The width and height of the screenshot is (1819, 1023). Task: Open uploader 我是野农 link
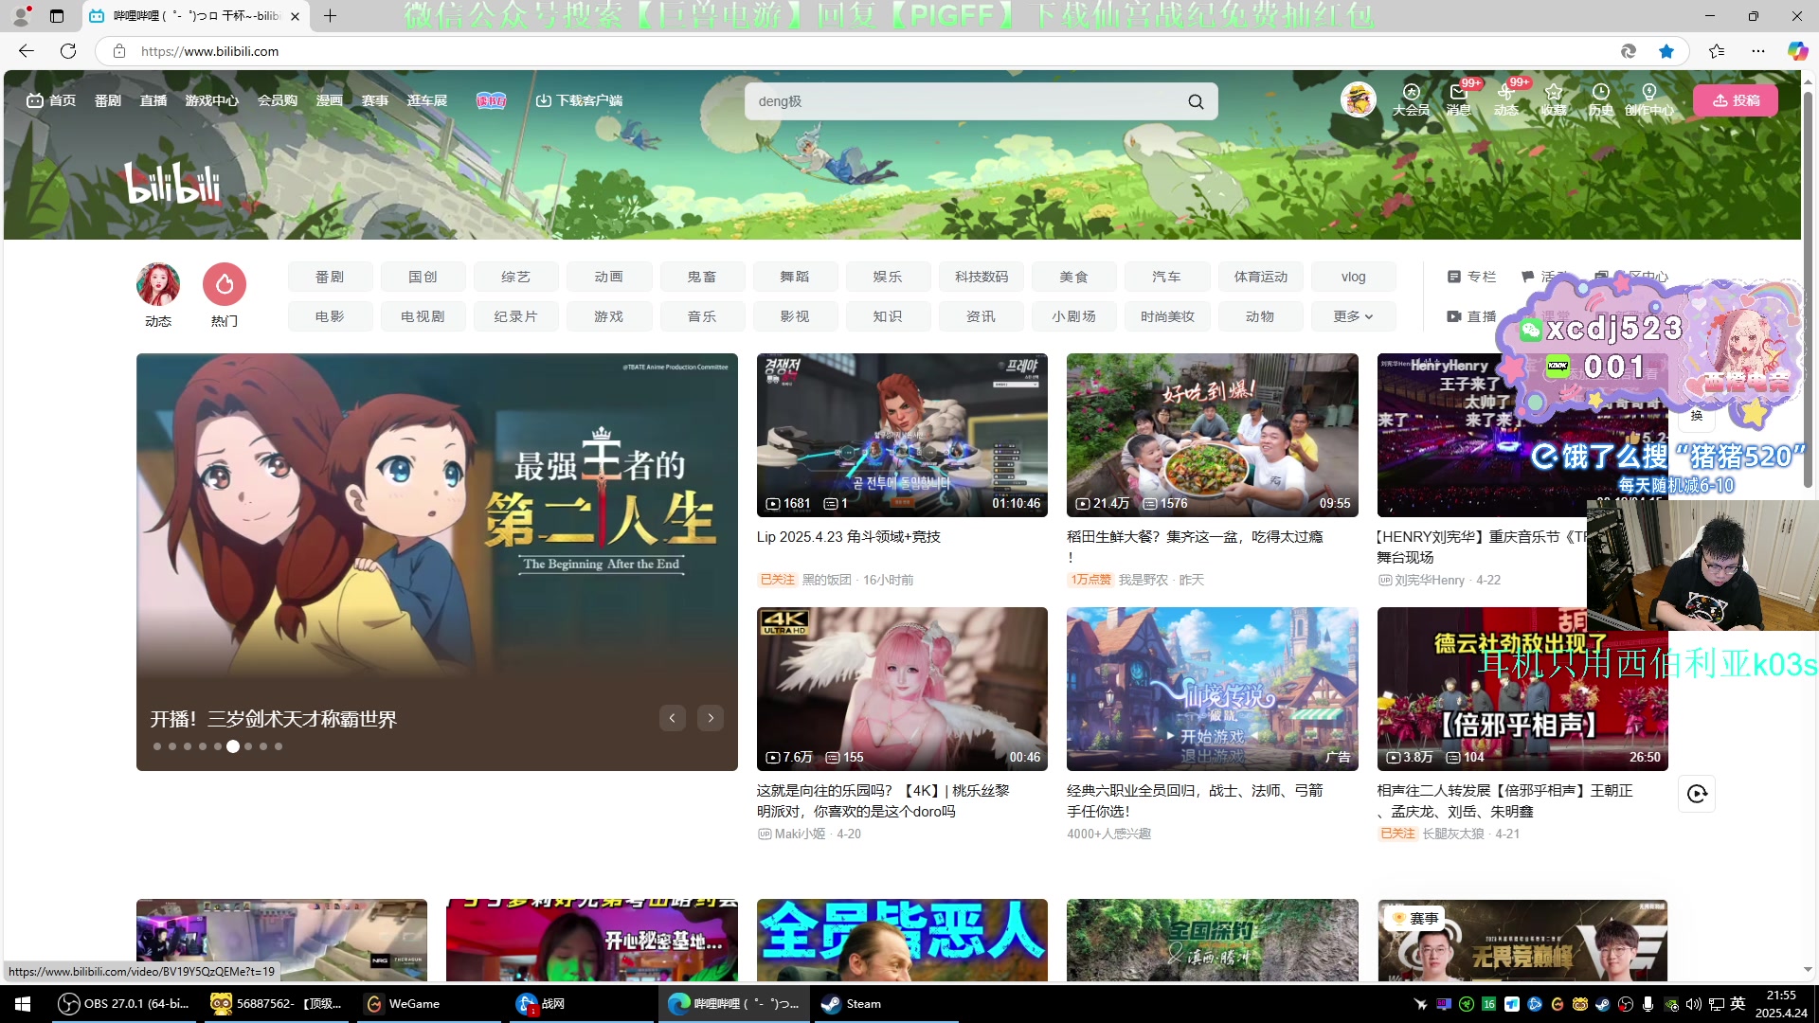(x=1143, y=580)
